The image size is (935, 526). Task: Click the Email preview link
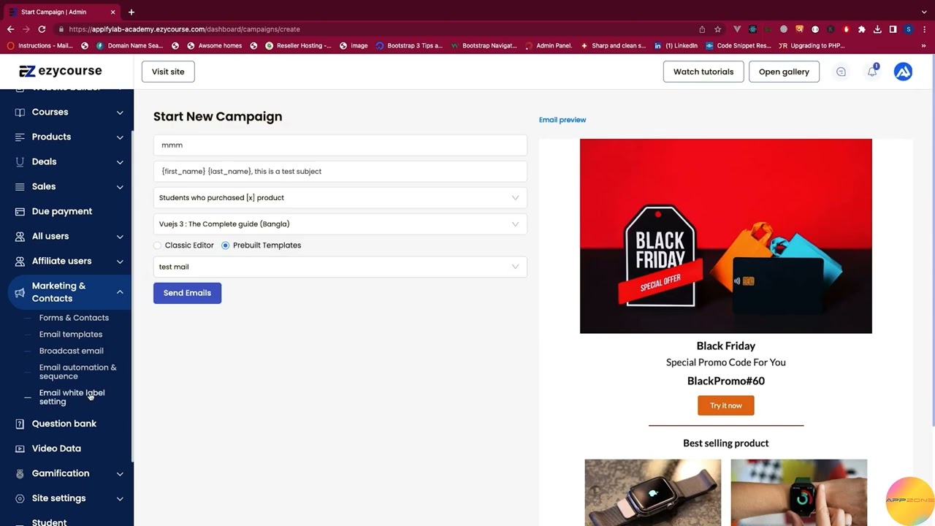click(562, 120)
